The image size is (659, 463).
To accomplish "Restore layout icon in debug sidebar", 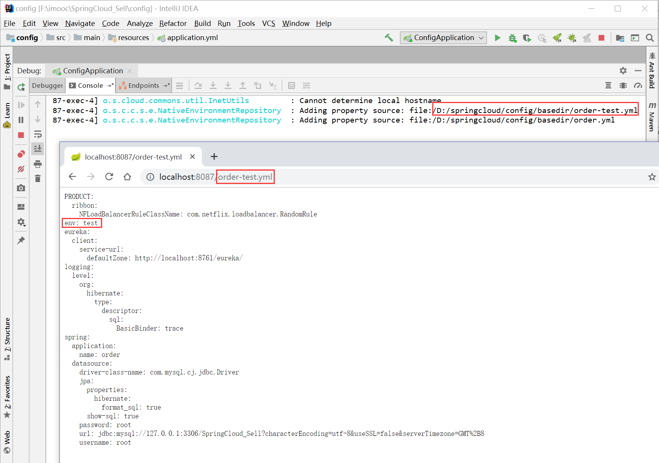I will [x=21, y=206].
